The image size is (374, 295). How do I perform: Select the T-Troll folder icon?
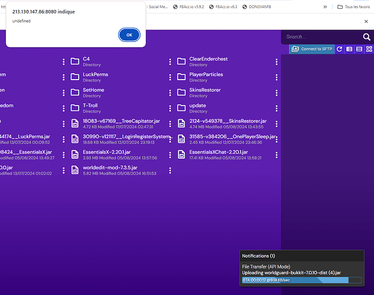pyautogui.click(x=75, y=108)
